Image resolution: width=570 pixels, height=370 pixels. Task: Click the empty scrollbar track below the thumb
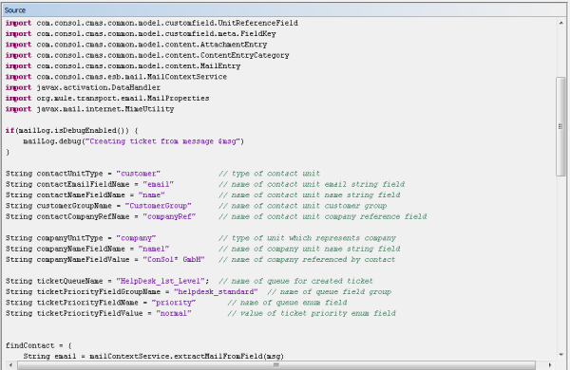pos(560,263)
